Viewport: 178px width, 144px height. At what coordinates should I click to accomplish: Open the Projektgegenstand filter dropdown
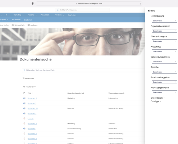[164, 92]
